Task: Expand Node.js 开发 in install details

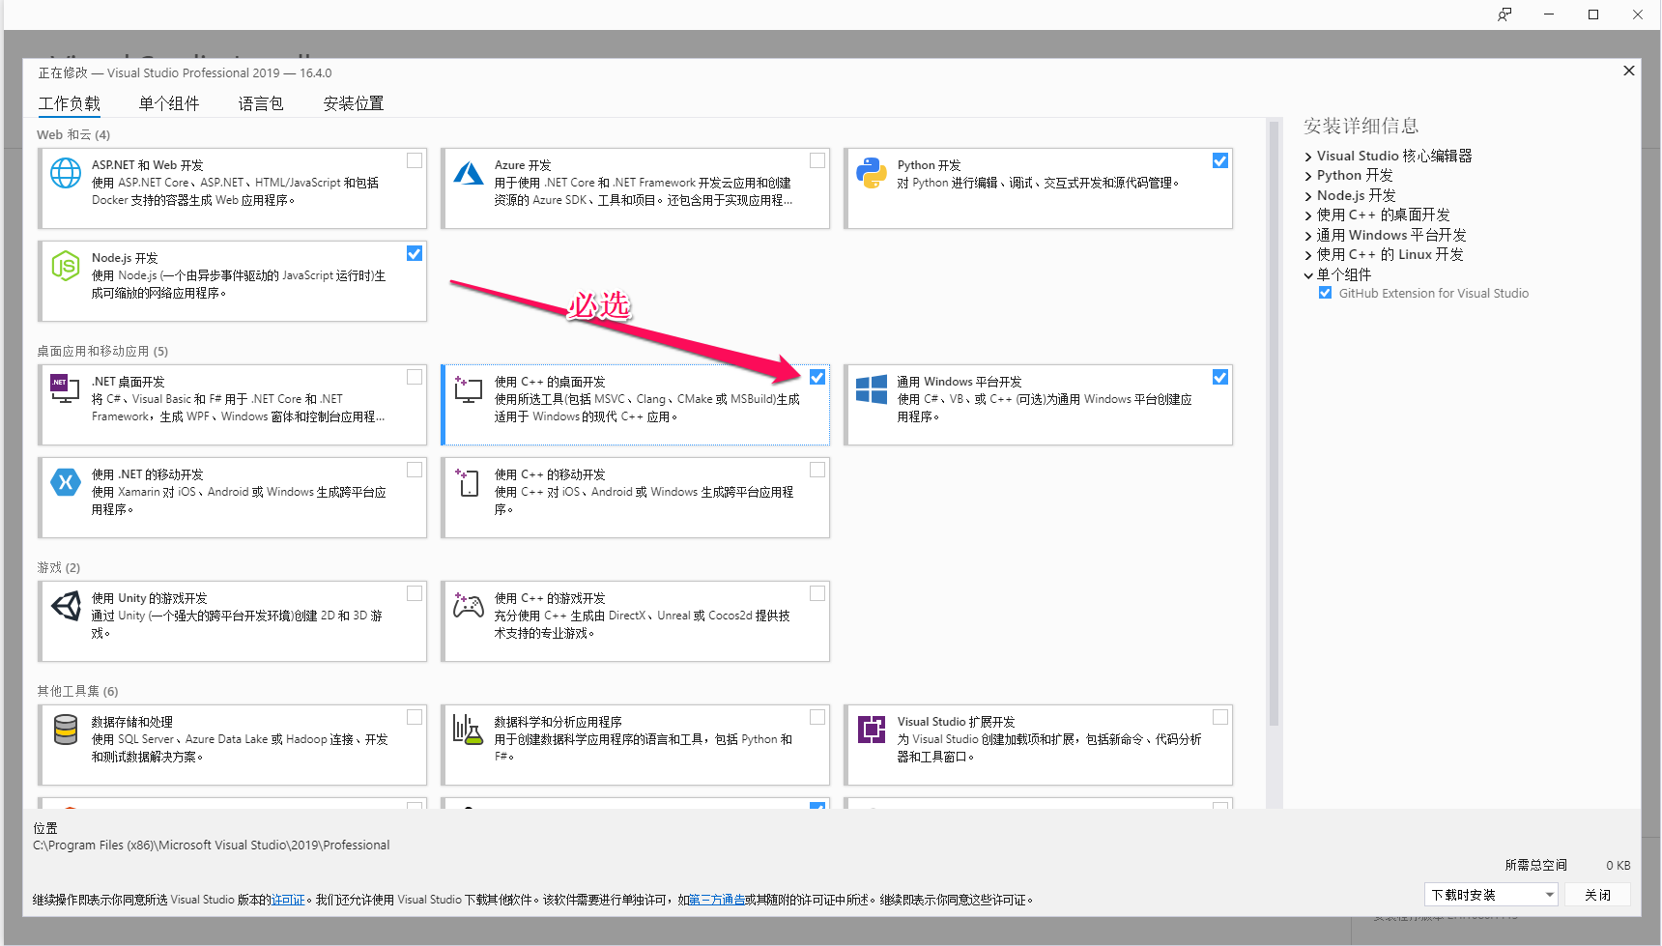Action: 1308,196
